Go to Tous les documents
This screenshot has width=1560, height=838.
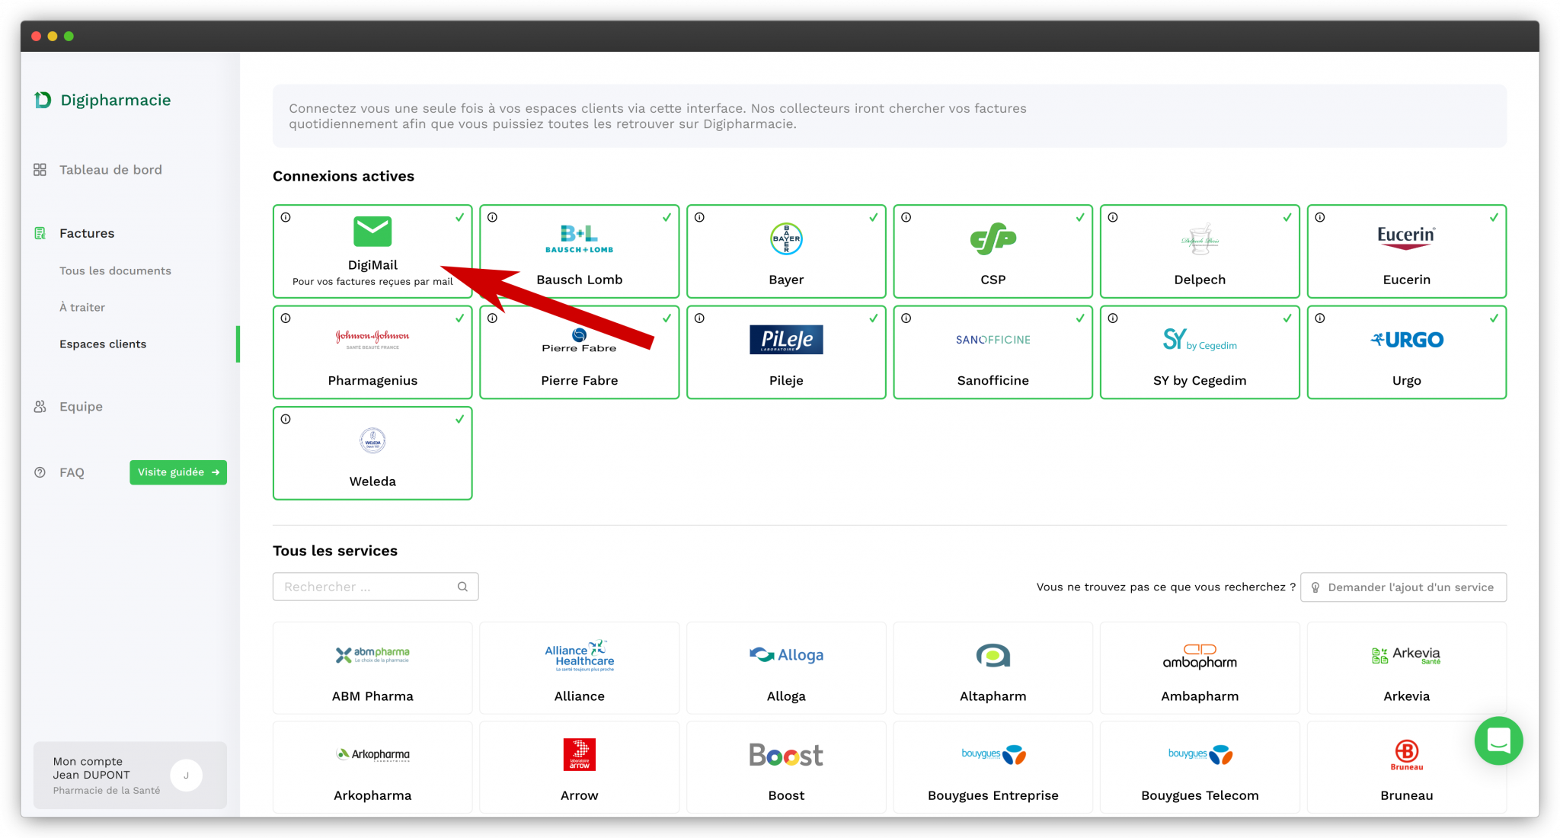tap(115, 270)
